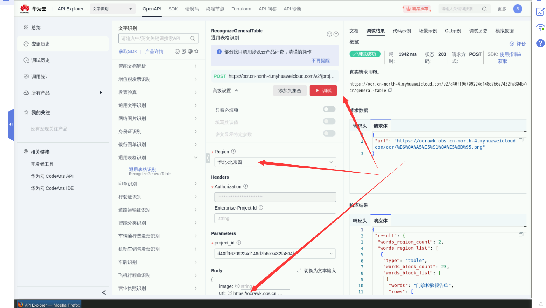The height and width of the screenshot is (308, 546).
Task: Click the 评价 smiley rating icon
Action: (x=512, y=44)
